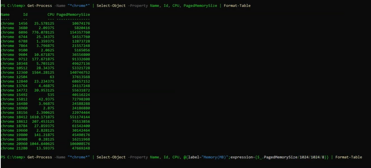Select memory value 91332608
371x168 pixels.
[81, 59]
